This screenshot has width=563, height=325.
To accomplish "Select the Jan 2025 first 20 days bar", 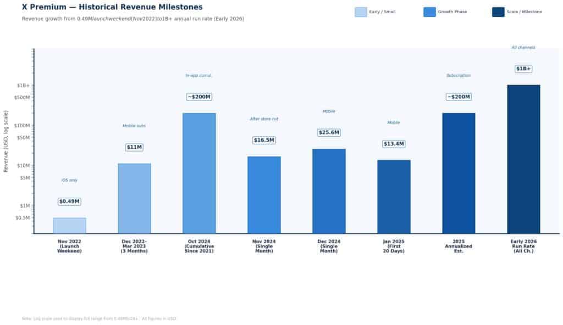I will 394,197.
